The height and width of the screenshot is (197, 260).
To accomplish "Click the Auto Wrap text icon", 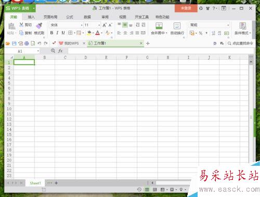I will [x=177, y=26].
